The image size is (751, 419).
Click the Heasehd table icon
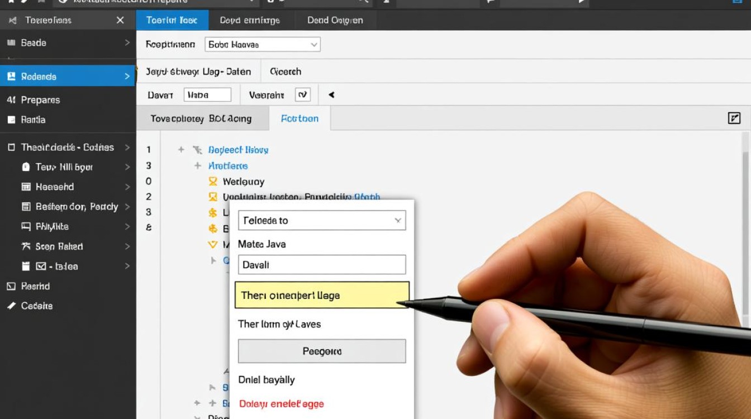26,187
